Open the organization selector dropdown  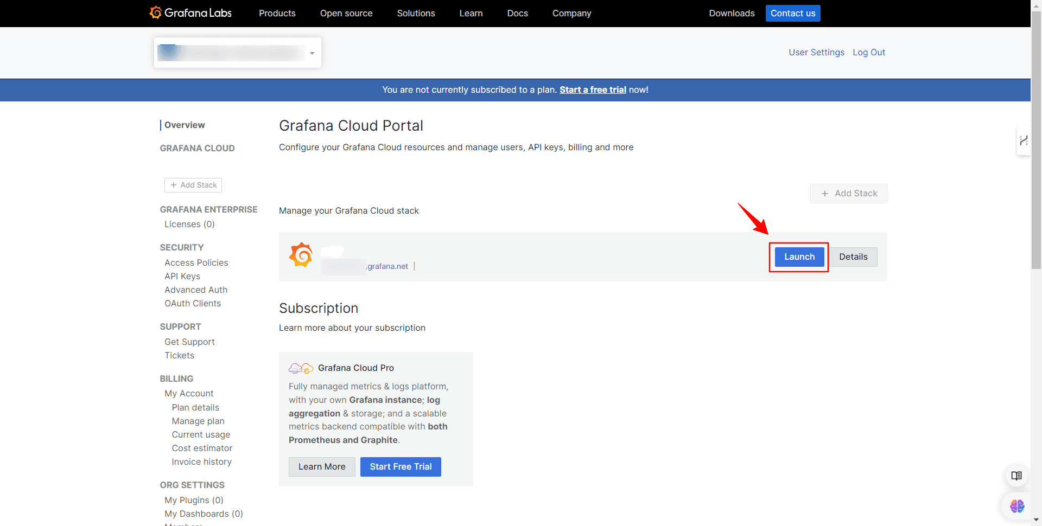pyautogui.click(x=238, y=53)
